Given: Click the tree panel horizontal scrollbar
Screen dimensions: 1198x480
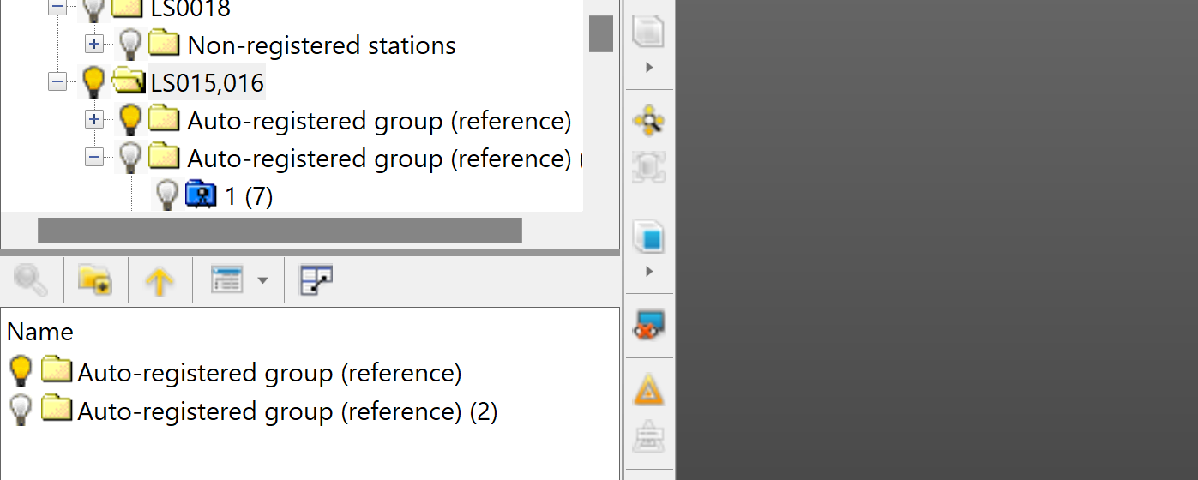Looking at the screenshot, I should pos(280,230).
